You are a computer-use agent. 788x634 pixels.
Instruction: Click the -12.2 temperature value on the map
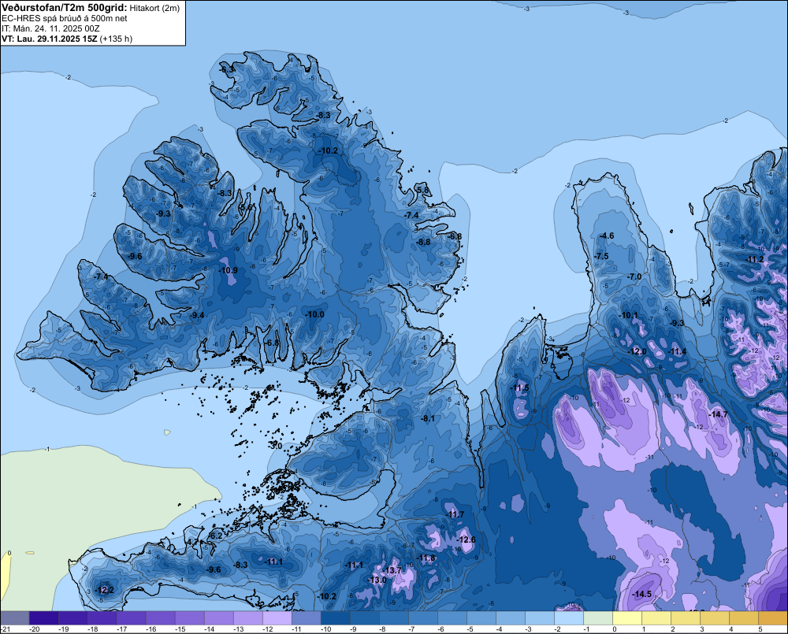click(104, 590)
